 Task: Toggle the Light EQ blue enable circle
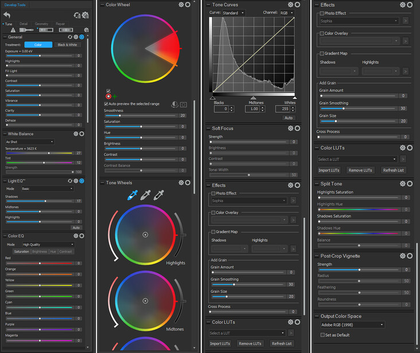point(82,181)
